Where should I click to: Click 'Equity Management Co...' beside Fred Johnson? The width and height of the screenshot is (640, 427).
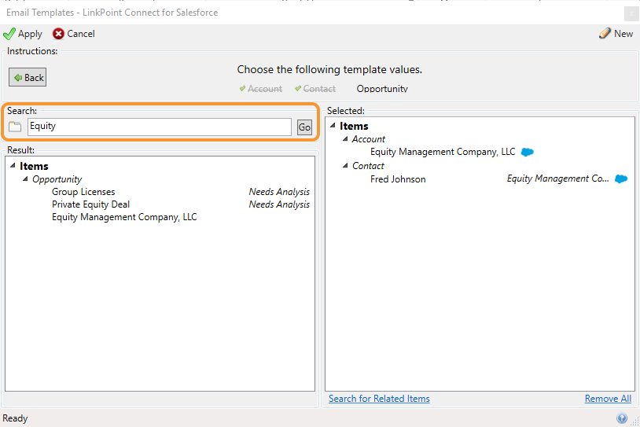(x=557, y=179)
